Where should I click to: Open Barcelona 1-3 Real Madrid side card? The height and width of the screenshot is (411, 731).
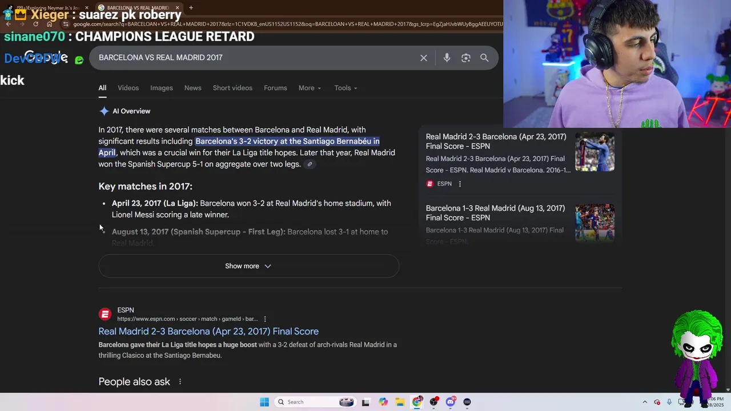pos(495,213)
